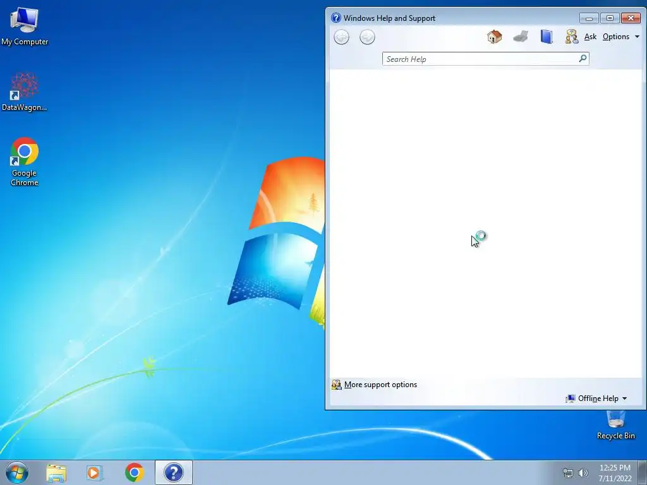This screenshot has height=485, width=647.
Task: Open the Windows Start menu
Action: point(17,472)
